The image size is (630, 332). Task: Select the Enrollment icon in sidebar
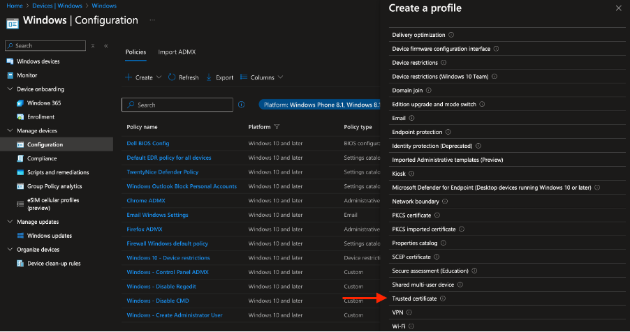coord(20,116)
